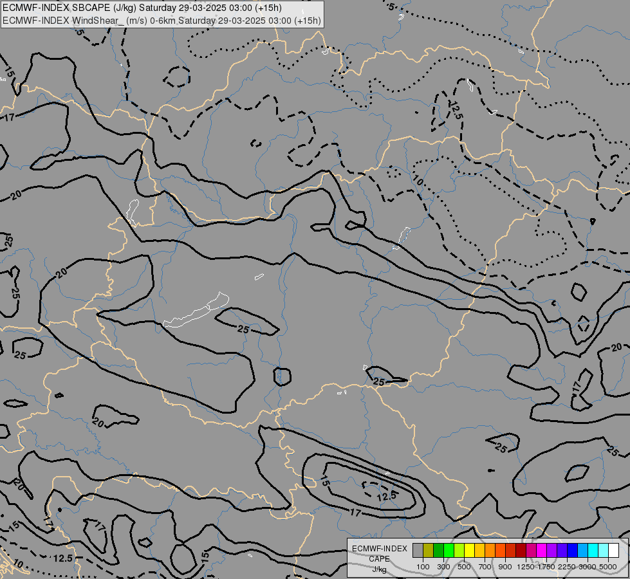The width and height of the screenshot is (630, 579).
Task: Click legend value 5000
Action: [608, 567]
